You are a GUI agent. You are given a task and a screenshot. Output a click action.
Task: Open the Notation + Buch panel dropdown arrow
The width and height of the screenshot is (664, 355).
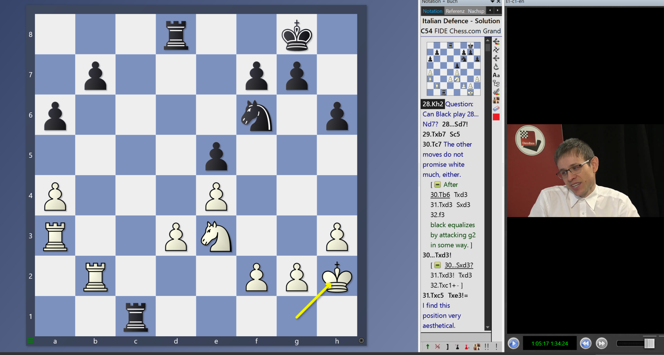(x=492, y=2)
